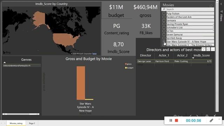224x126 pixels.
Task: Click the Star Wars axis label under bars
Action: pyautogui.click(x=85, y=107)
